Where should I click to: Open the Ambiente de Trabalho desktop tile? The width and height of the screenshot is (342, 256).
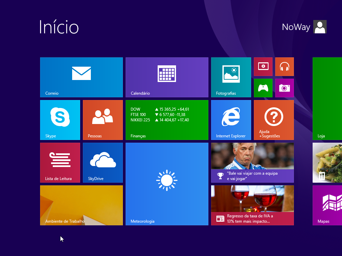tap(81, 205)
